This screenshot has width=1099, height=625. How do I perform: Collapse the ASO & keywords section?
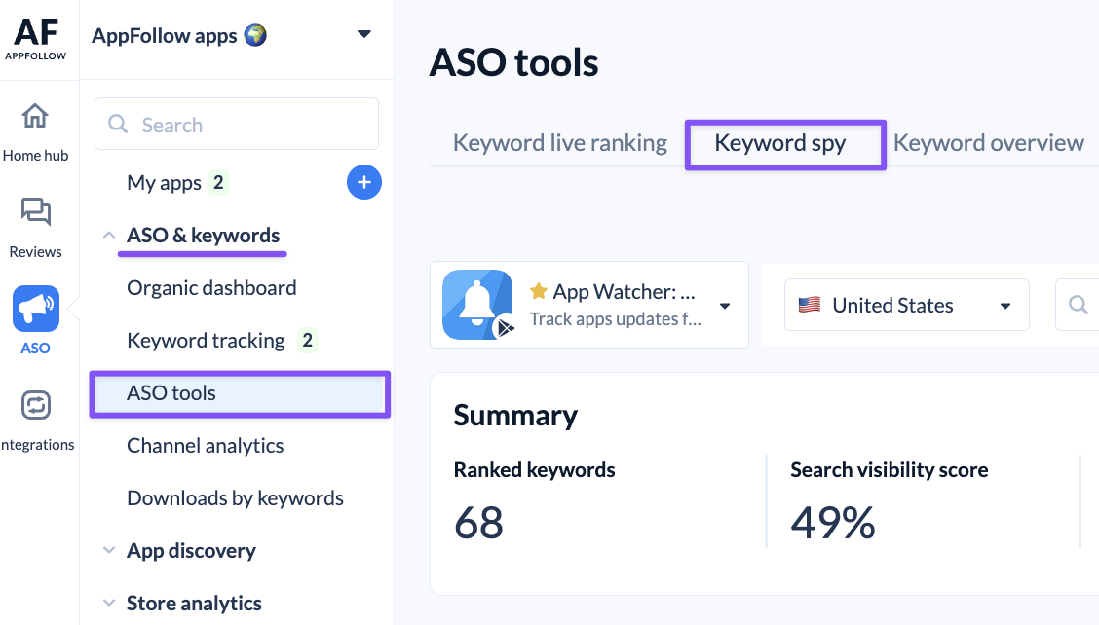pos(109,236)
